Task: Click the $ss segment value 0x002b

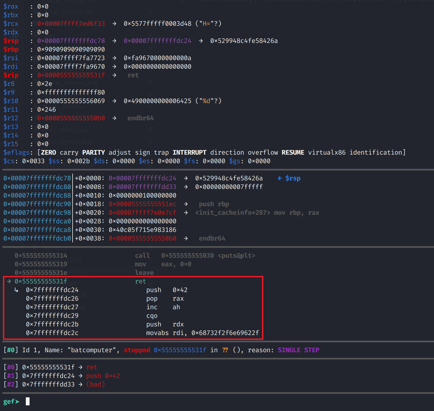Action: [78, 161]
